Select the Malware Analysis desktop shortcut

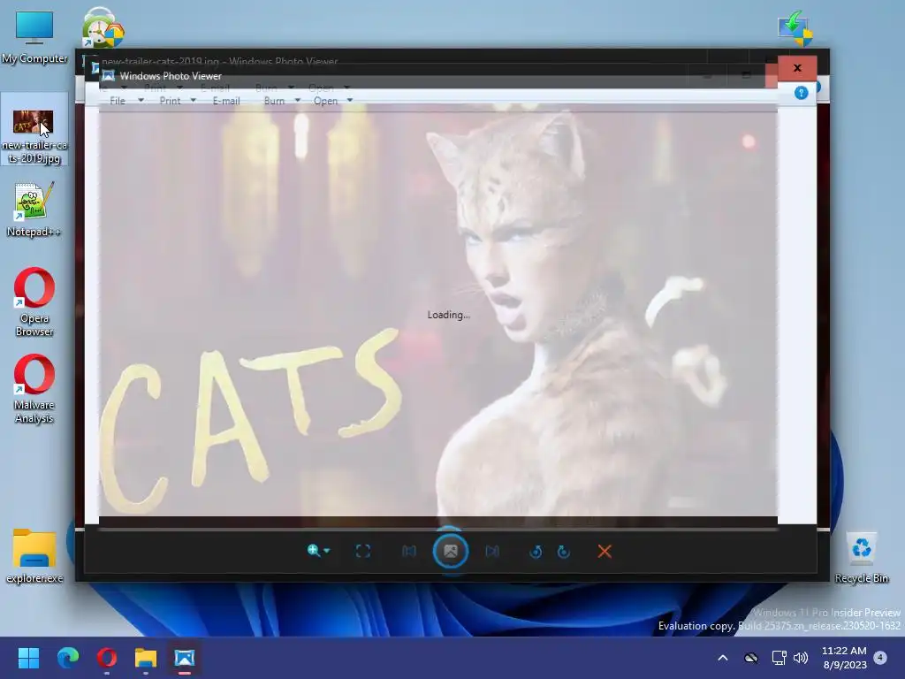[34, 388]
